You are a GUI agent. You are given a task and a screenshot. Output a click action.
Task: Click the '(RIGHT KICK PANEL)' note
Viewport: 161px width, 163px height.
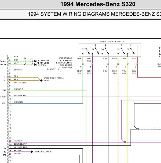pyautogui.click(x=54, y=78)
